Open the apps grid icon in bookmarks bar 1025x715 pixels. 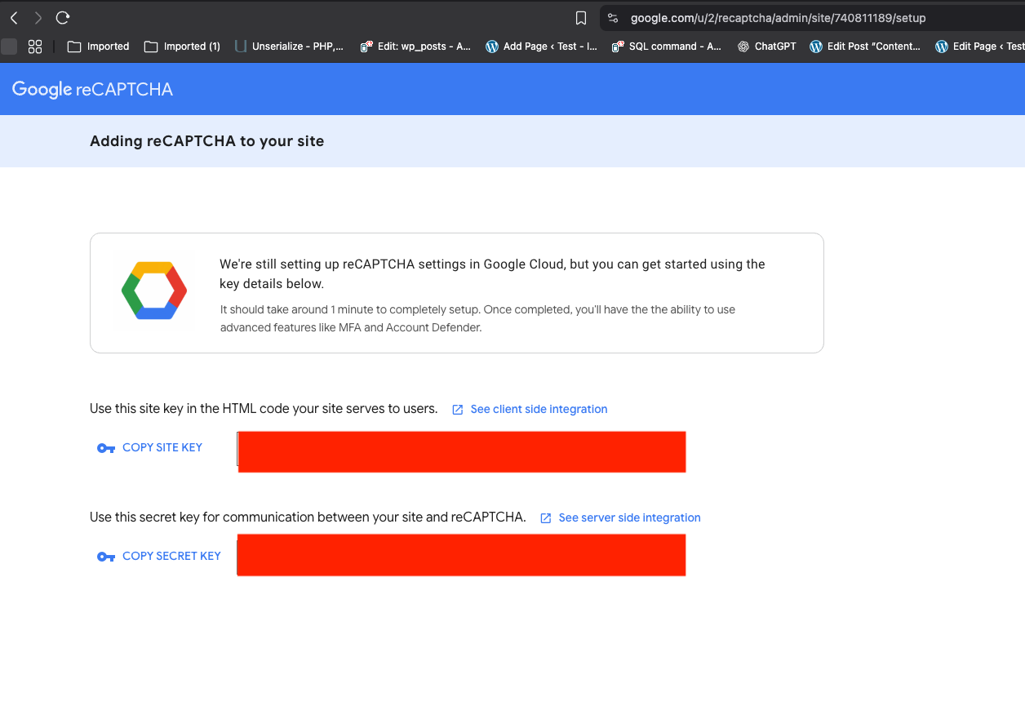(35, 47)
